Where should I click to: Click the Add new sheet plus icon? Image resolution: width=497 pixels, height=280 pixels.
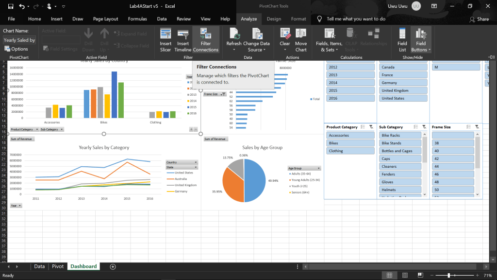pyautogui.click(x=113, y=266)
